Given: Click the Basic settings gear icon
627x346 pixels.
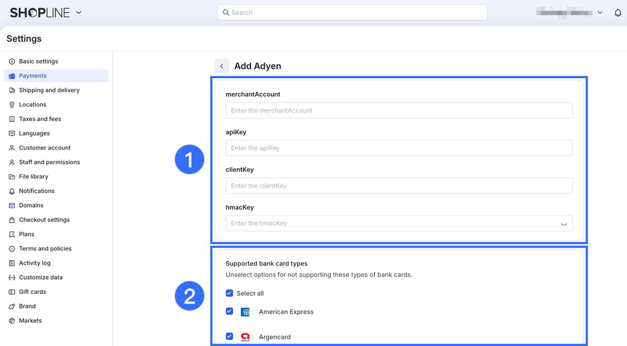Looking at the screenshot, I should coord(12,62).
